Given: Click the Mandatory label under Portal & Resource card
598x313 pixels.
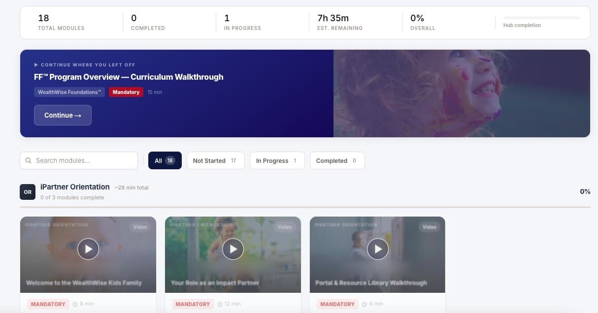Looking at the screenshot, I should coord(337,304).
